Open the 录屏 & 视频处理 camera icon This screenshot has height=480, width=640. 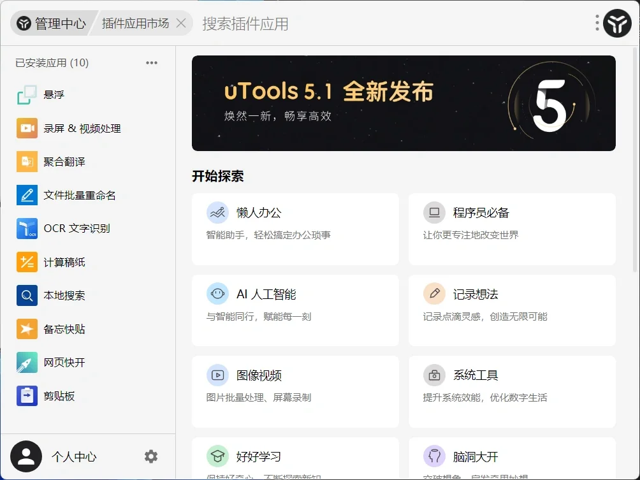pyautogui.click(x=27, y=128)
